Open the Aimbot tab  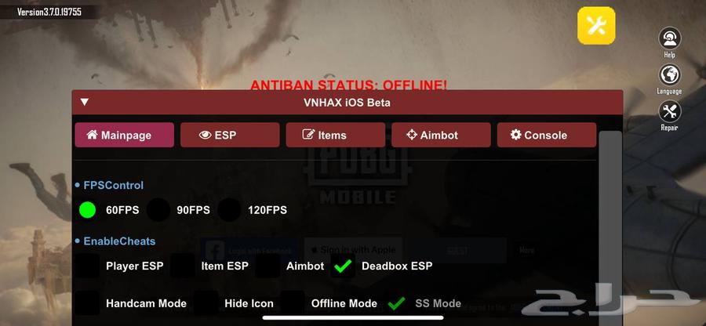pyautogui.click(x=441, y=135)
